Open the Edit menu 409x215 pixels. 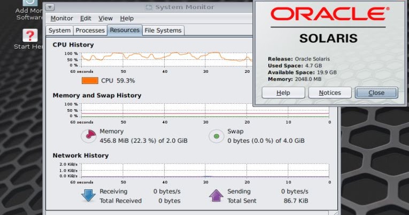click(86, 18)
